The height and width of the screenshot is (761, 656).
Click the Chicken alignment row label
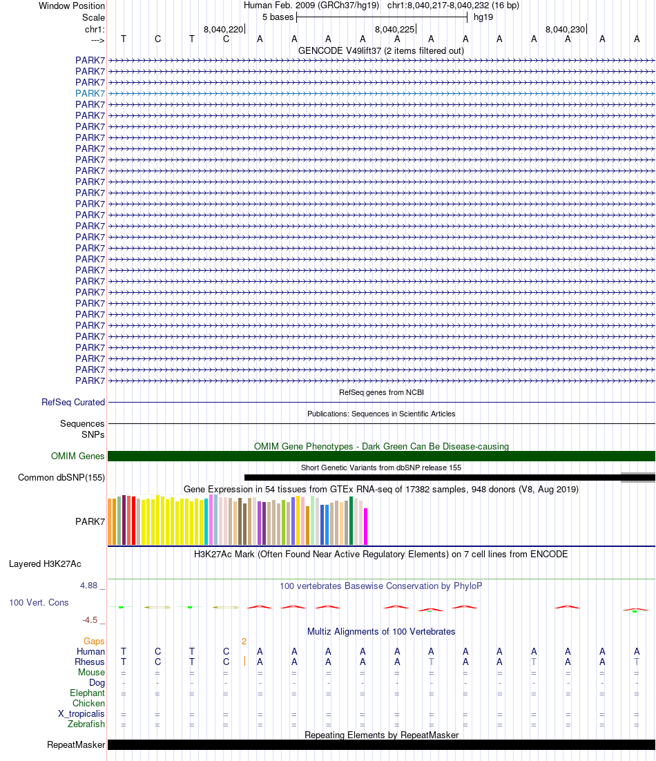pos(88,703)
